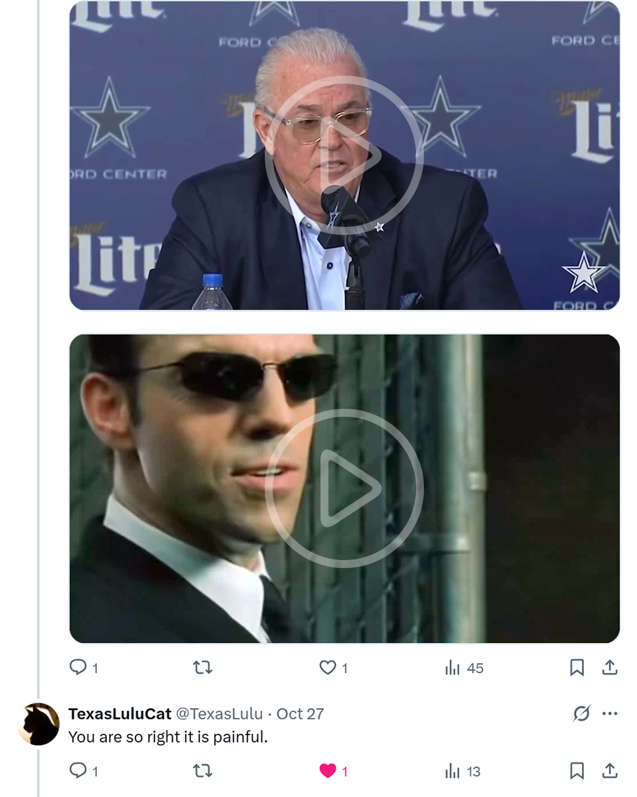
Task: Click Grok icon on TexasLuluCat's reply
Action: 581,713
